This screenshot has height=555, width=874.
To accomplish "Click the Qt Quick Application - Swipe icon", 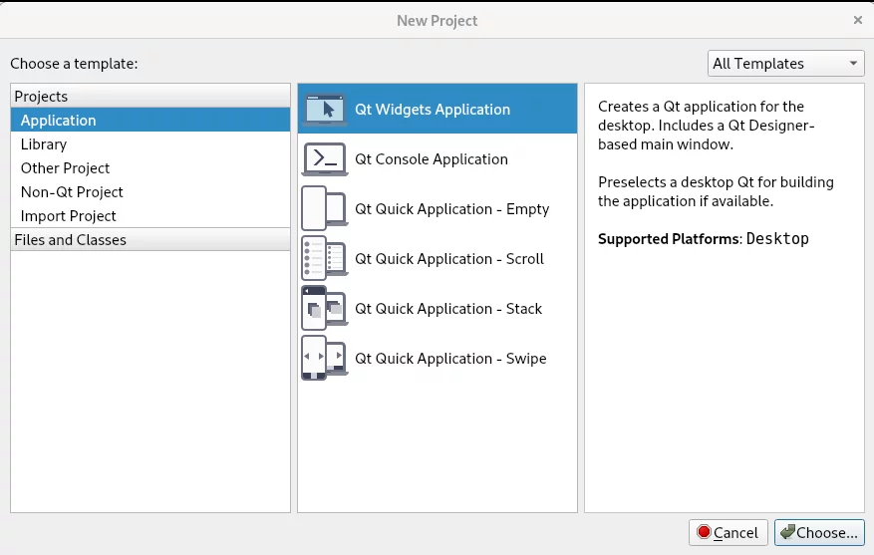I will pos(325,358).
